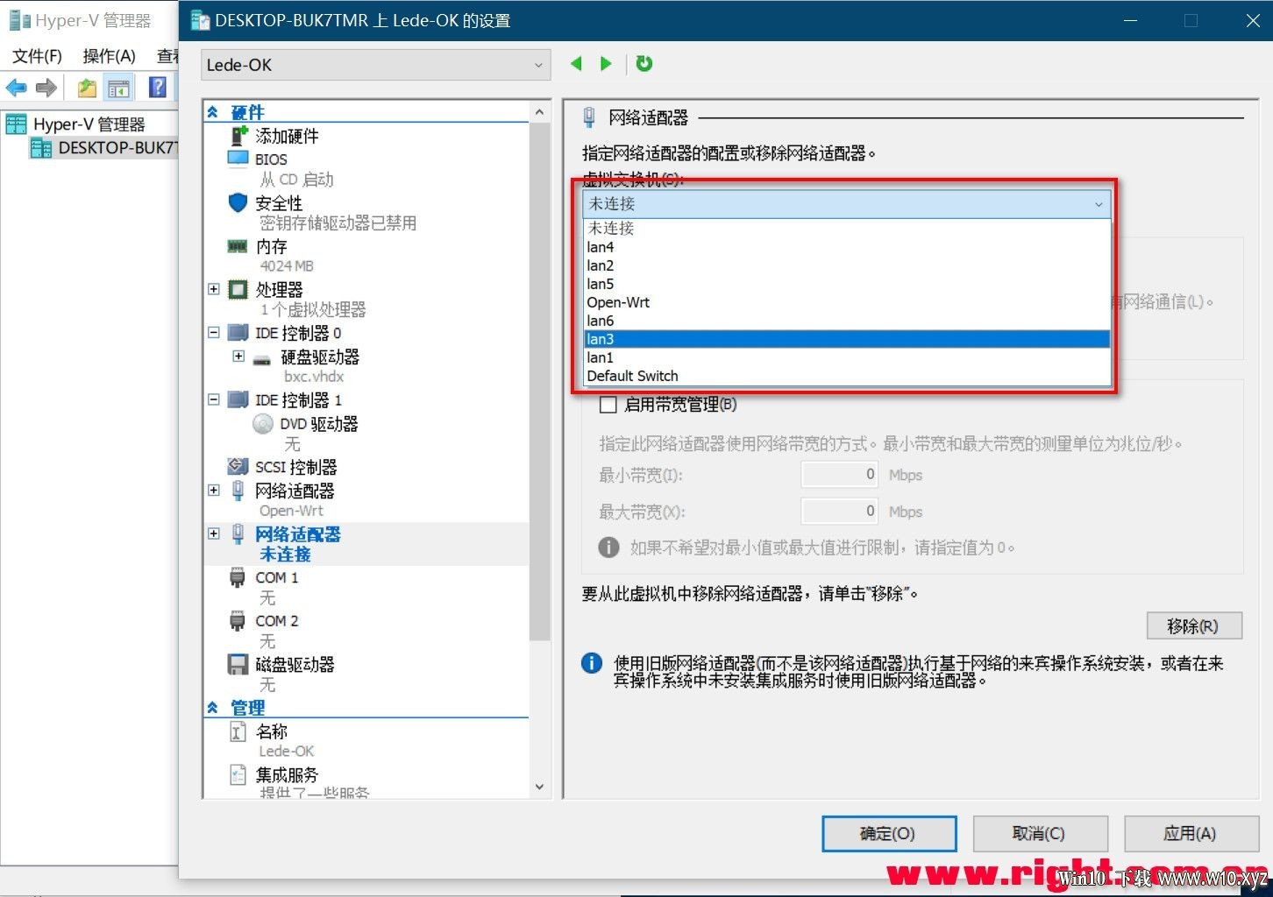Viewport: 1273px width, 897px height.
Task: Choose lan4 in the switch list
Action: coord(847,247)
